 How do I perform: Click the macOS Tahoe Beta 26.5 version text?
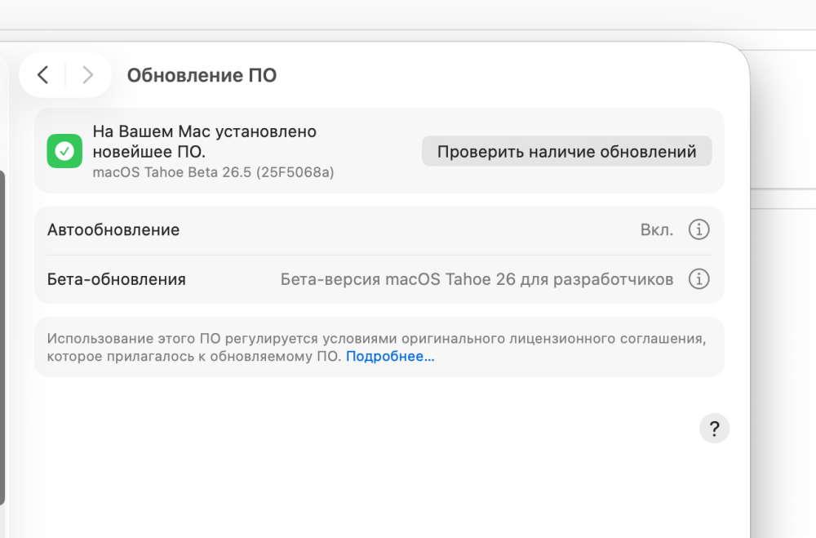[213, 172]
